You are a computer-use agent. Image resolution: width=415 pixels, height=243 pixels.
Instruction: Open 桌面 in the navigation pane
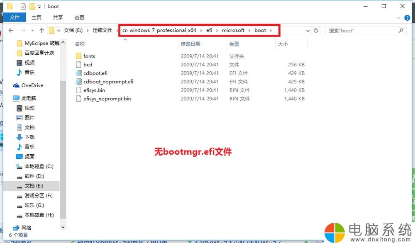pos(25,156)
